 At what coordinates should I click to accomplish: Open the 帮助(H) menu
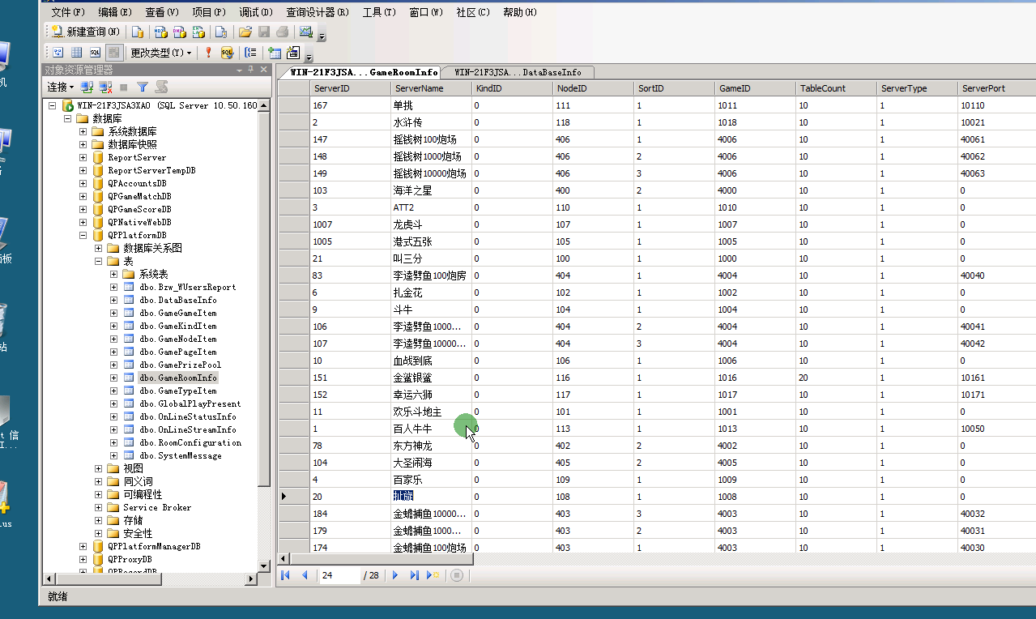[519, 12]
